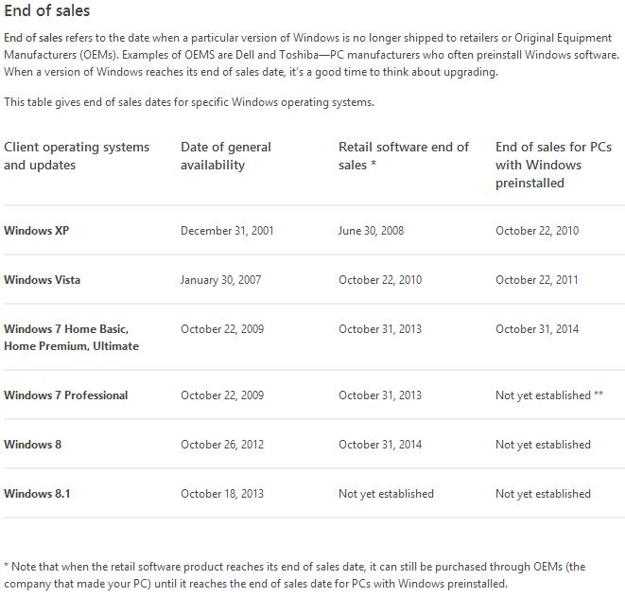Image resolution: width=625 pixels, height=597 pixels.
Task: Select the Windows 8 row label
Action: 32,445
